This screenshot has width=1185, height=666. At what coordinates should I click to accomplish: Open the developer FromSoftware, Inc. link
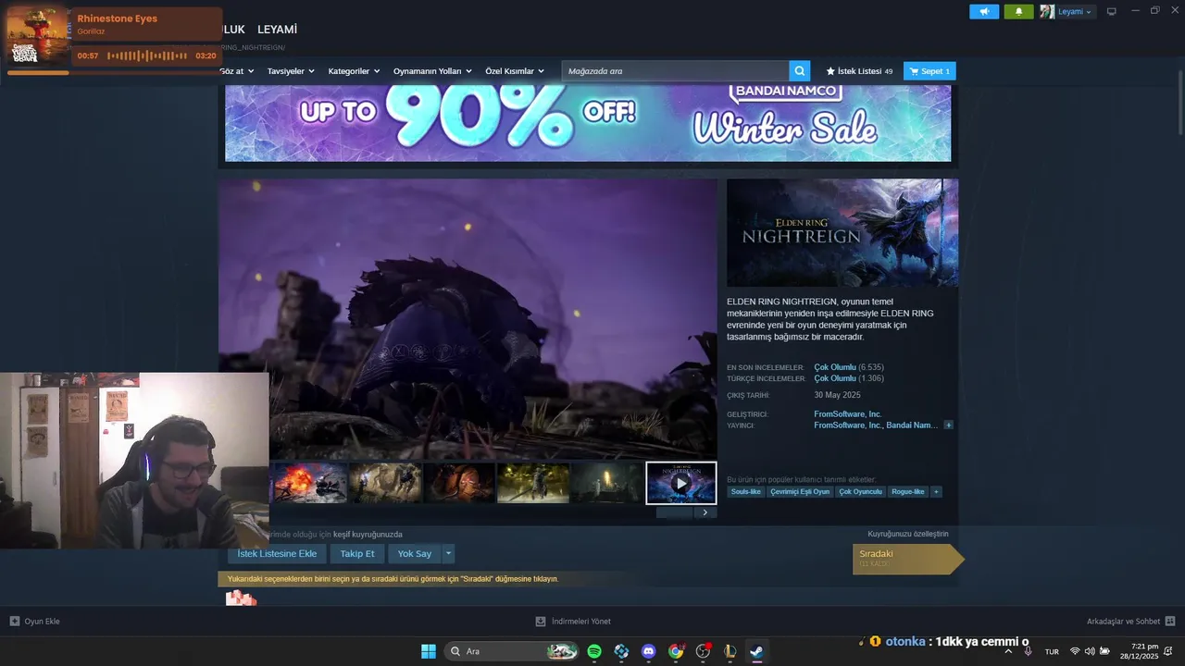tap(847, 414)
